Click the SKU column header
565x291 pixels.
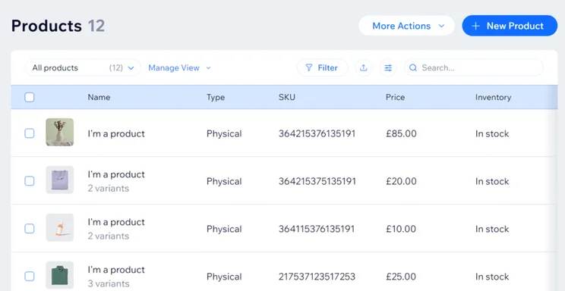pos(287,97)
